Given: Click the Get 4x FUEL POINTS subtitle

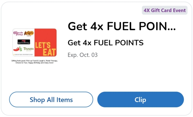Looking at the screenshot, I should [106, 43].
